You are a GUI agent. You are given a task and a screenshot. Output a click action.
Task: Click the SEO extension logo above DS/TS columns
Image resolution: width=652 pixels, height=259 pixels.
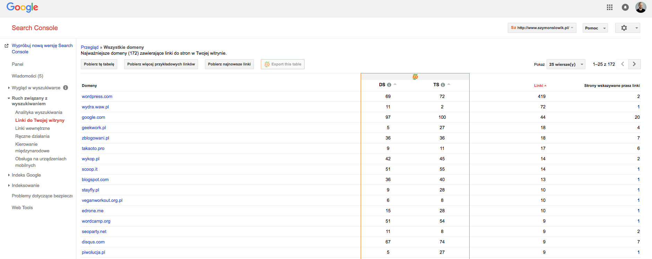[415, 77]
